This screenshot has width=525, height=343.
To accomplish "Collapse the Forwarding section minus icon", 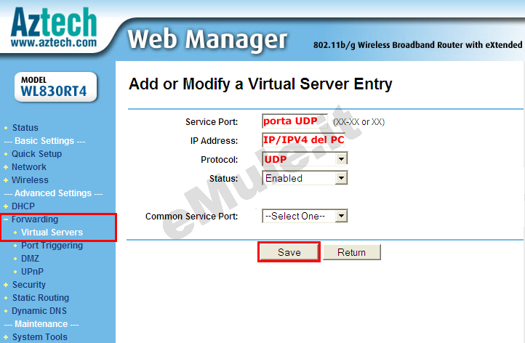I will pyautogui.click(x=6, y=219).
